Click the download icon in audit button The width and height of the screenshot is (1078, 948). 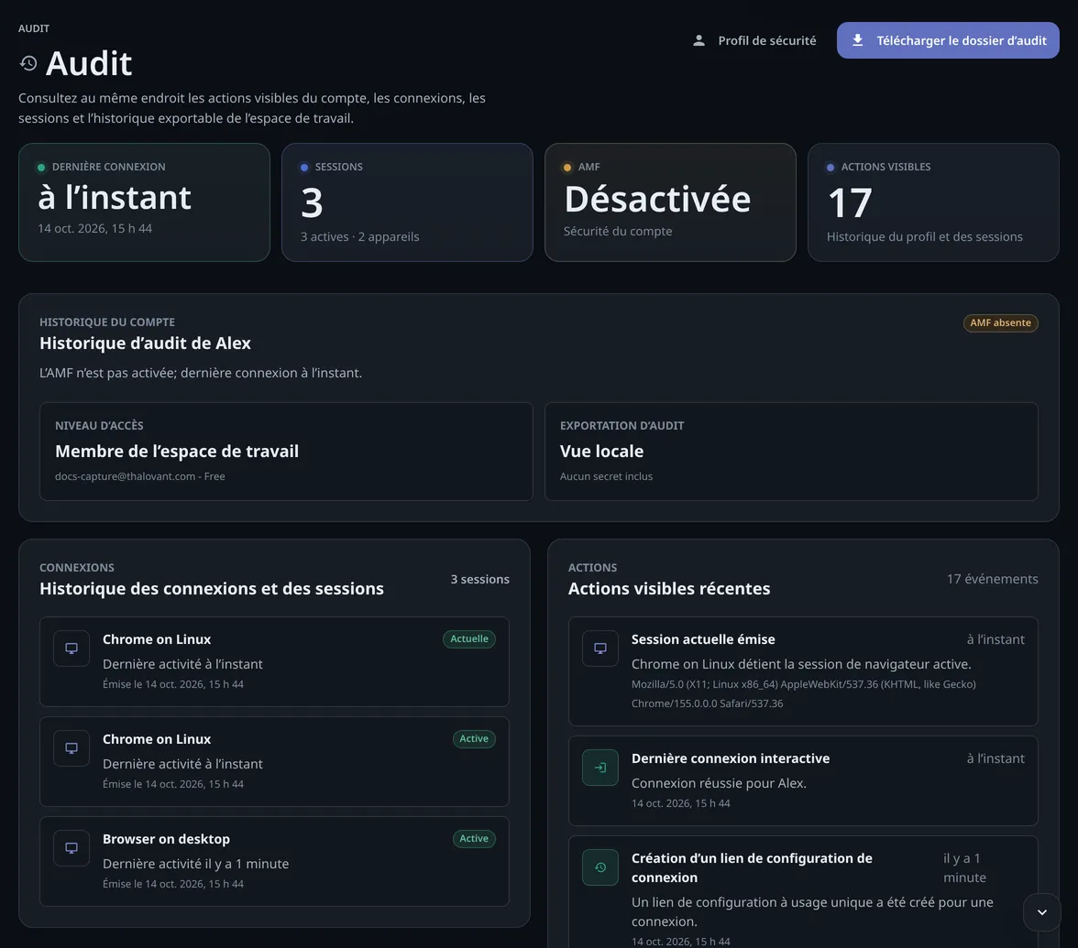tap(857, 40)
